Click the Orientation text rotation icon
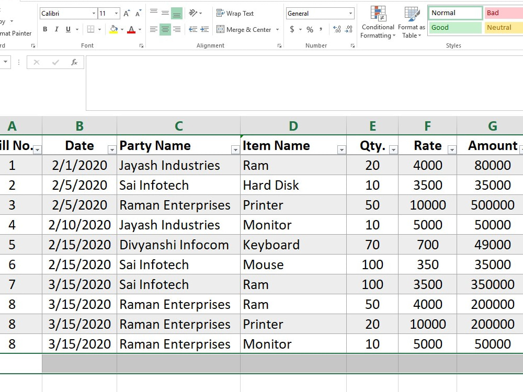 (x=194, y=14)
